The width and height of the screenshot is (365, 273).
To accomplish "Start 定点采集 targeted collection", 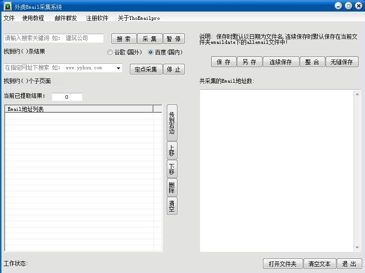I will click(146, 69).
